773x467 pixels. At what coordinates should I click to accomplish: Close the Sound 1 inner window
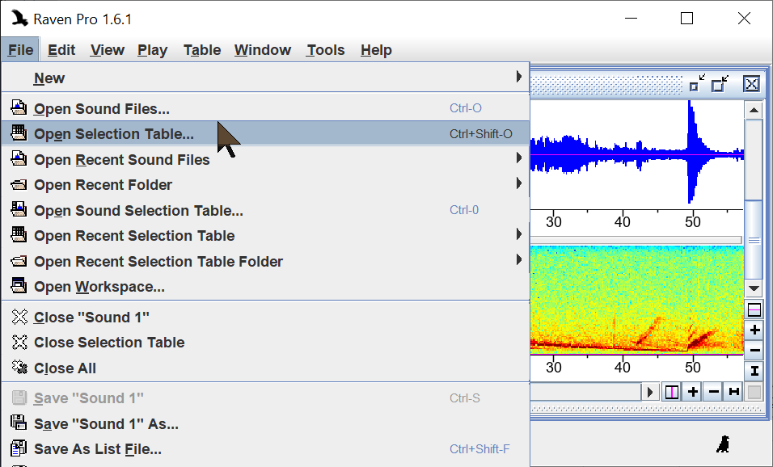(751, 84)
